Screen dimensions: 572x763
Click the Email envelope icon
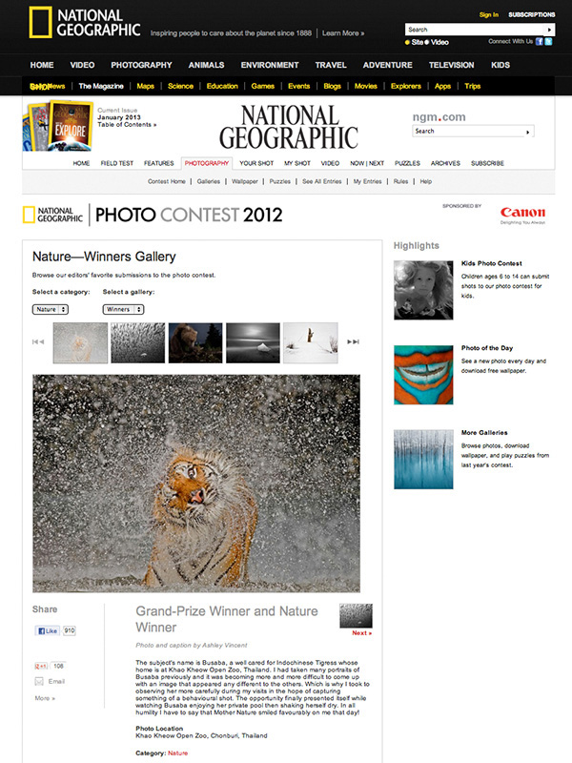[39, 681]
